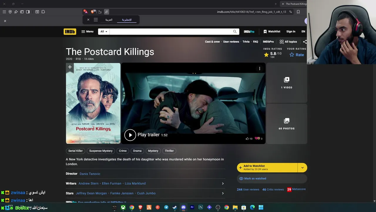376x212 pixels.
Task: Expand the Writers row chevron
Action: click(223, 183)
